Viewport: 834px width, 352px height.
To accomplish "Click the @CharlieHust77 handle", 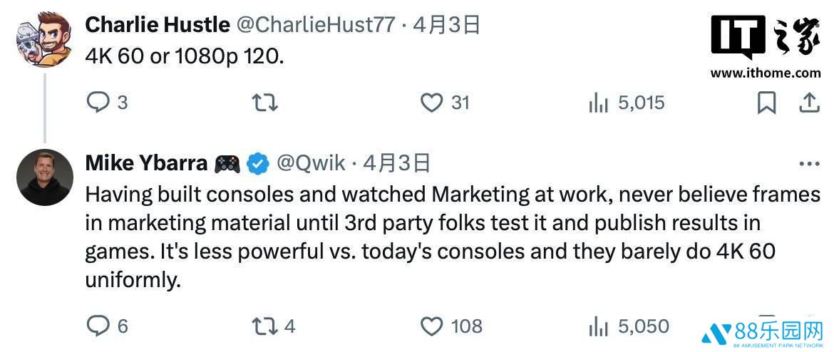I will [x=315, y=25].
